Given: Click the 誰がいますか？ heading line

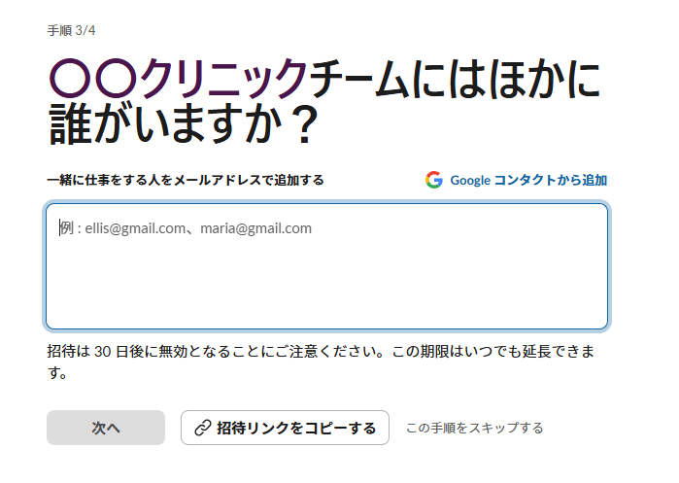Looking at the screenshot, I should 183,125.
